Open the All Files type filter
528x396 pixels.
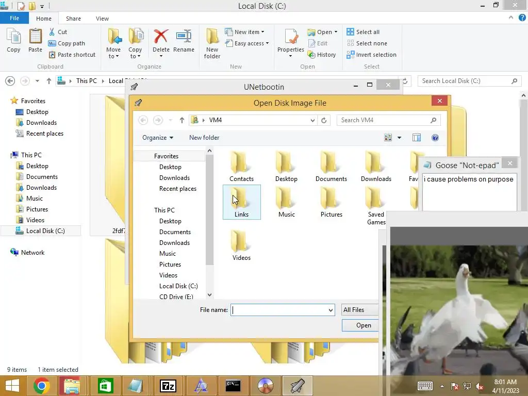click(359, 310)
